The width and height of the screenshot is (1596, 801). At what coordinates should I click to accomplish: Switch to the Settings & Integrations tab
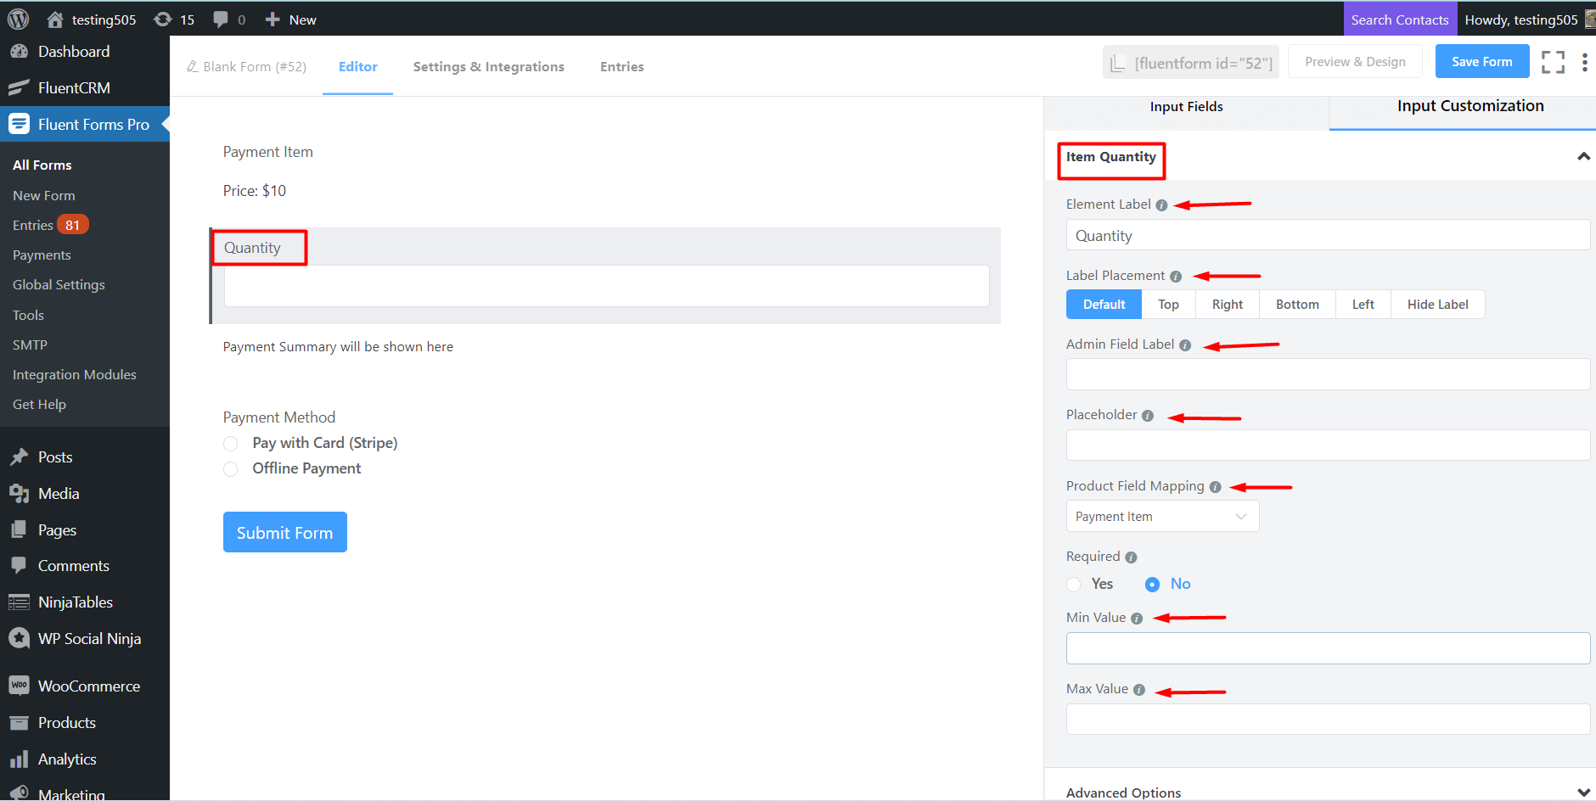(488, 66)
